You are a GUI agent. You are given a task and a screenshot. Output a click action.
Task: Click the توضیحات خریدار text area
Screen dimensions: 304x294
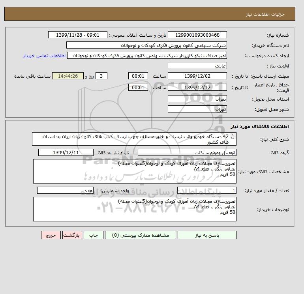135,209
